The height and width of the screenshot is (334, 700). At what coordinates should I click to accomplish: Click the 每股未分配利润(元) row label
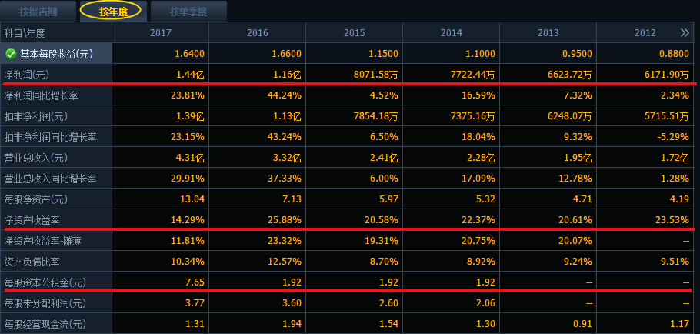click(x=45, y=303)
